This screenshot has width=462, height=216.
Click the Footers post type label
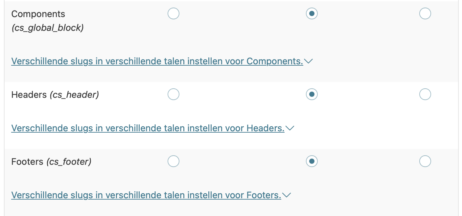(27, 162)
